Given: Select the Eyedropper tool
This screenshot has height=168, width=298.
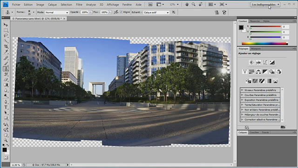Looking at the screenshot, I should (6, 52).
